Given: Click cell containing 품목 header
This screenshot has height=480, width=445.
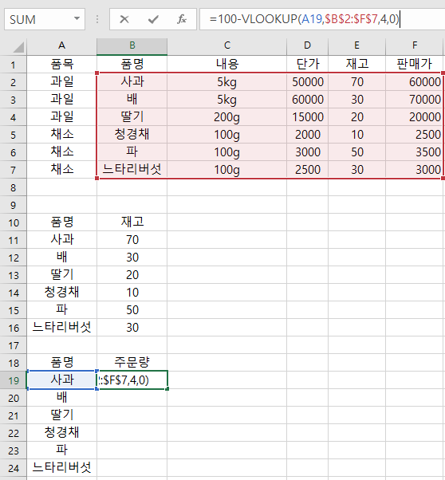Looking at the screenshot, I should coord(61,65).
